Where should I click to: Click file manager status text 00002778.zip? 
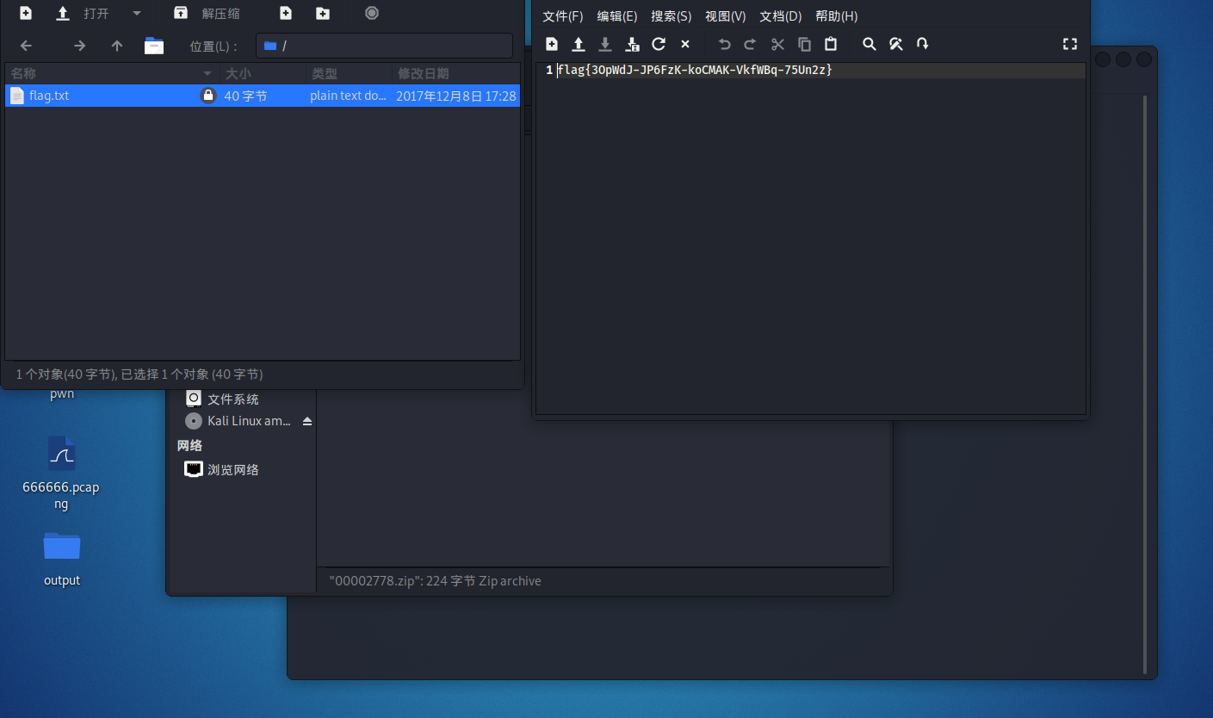435,581
